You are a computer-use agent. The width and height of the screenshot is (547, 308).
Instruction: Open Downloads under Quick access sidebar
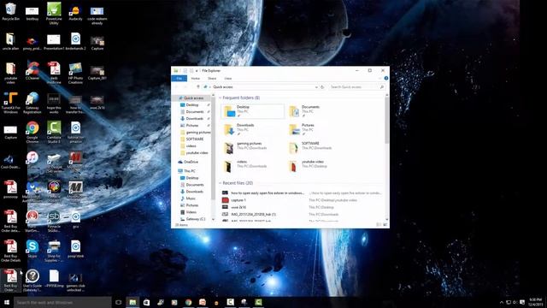coord(191,119)
